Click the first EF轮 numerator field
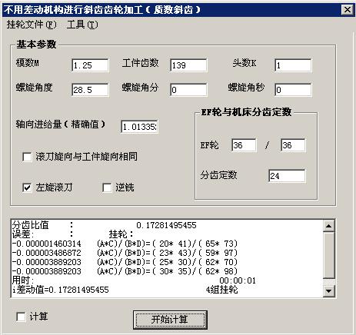This screenshot has height=335, width=356. tap(244, 145)
